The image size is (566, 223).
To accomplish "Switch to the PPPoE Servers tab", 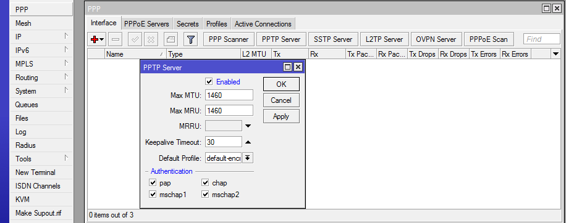I will (146, 24).
